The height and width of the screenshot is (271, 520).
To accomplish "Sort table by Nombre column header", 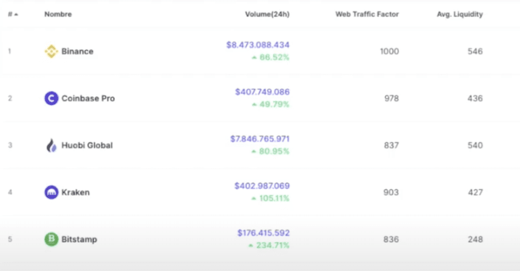I will [x=58, y=14].
